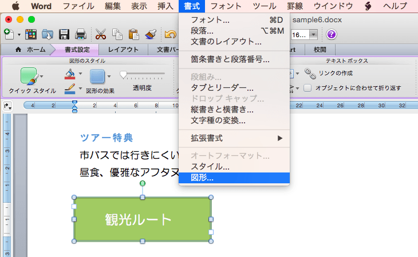418x257 pixels.
Task: Click the copy icon
Action: [117, 34]
